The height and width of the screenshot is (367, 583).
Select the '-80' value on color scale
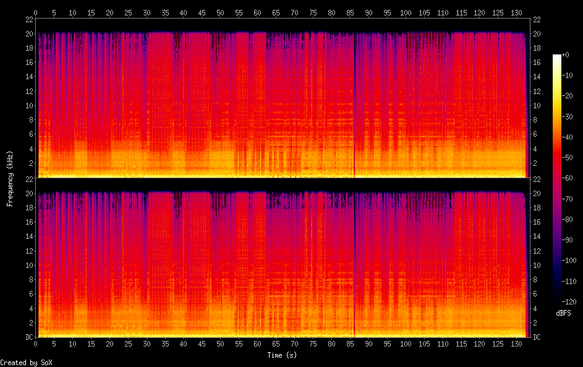tap(568, 219)
